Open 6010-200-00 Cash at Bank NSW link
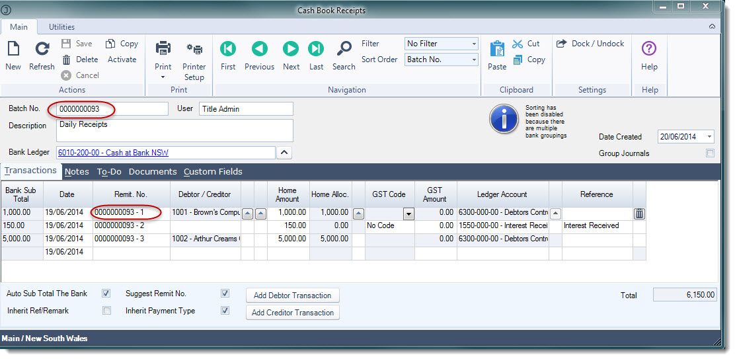The width and height of the screenshot is (735, 359). pyautogui.click(x=113, y=153)
